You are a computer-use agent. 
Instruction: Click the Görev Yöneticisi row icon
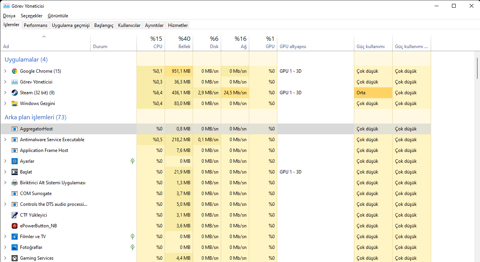[x=15, y=82]
